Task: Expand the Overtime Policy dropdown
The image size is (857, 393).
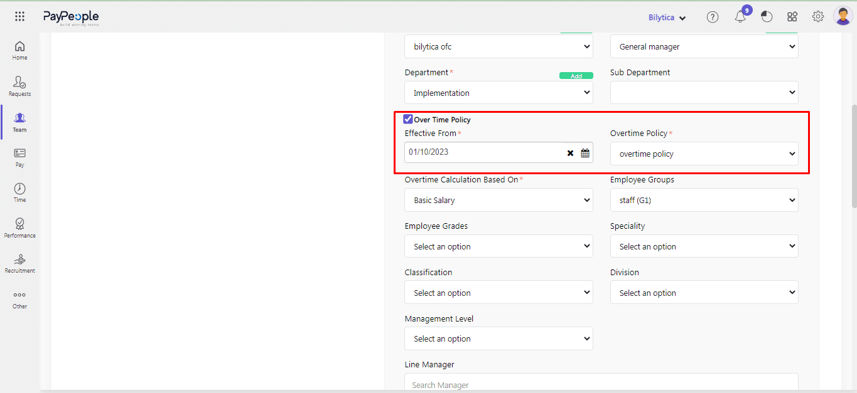Action: 704,154
